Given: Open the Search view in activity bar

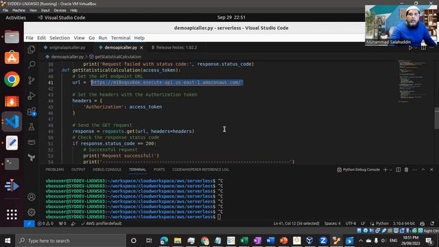Looking at the screenshot, I should (x=32, y=64).
